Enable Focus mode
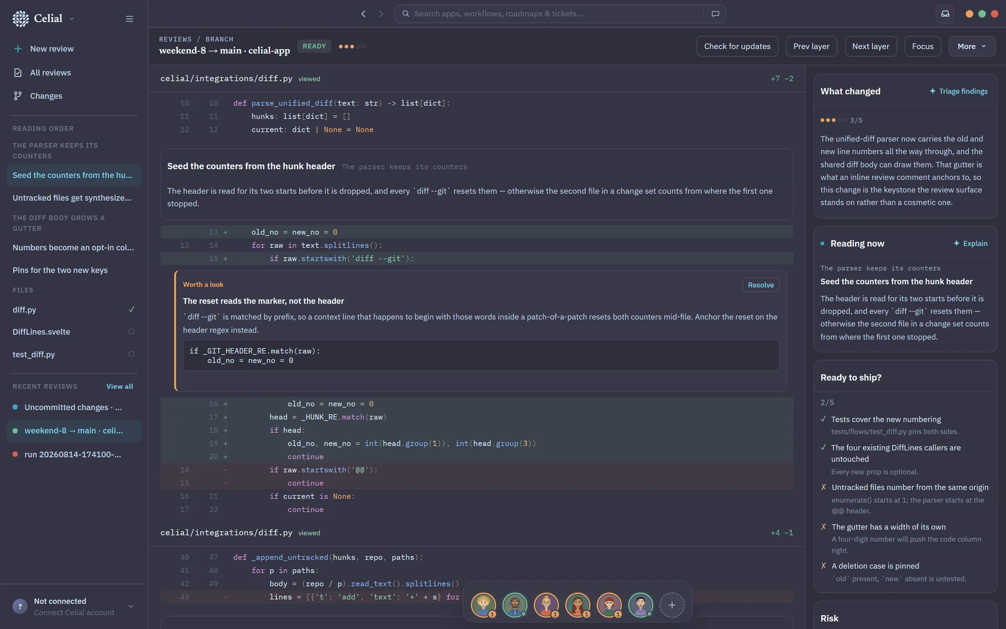 923,47
